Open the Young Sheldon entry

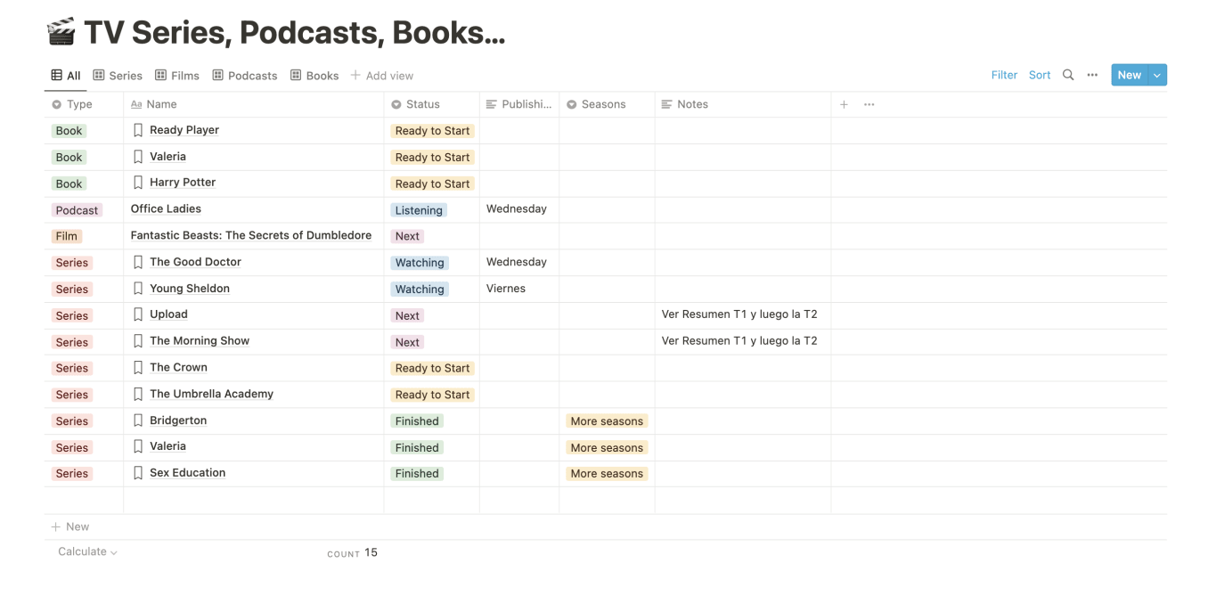pyautogui.click(x=190, y=289)
